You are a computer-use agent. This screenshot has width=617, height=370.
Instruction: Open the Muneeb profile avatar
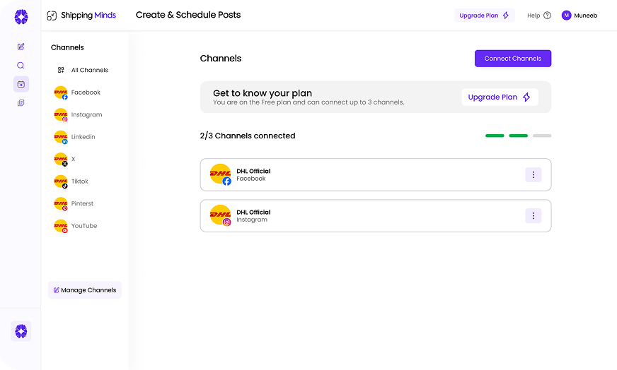pos(566,16)
